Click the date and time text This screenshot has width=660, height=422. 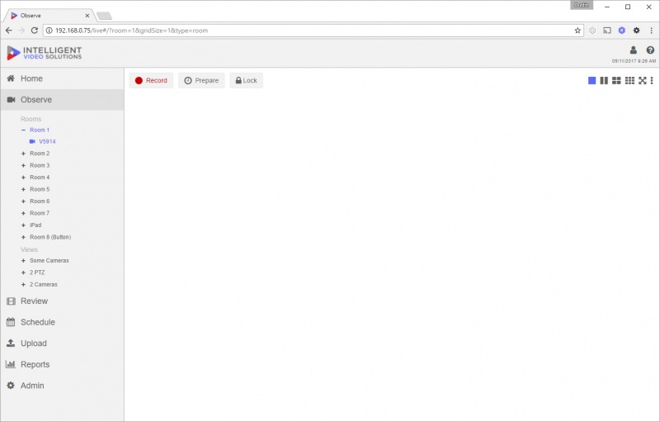click(634, 61)
